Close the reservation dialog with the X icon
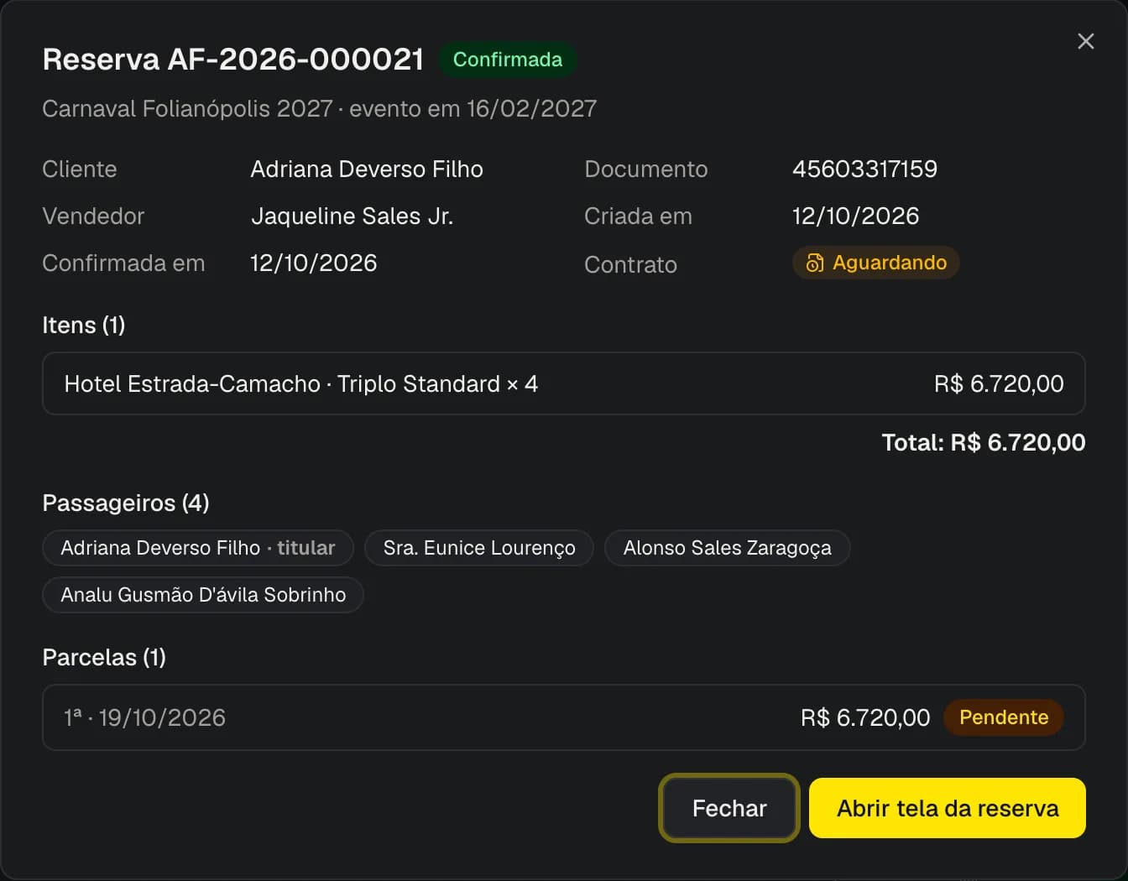Screen dimensions: 1128x881 pyautogui.click(x=1085, y=41)
